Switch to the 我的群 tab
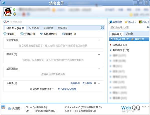The height and width of the screenshot is (115, 150). coord(129,34)
